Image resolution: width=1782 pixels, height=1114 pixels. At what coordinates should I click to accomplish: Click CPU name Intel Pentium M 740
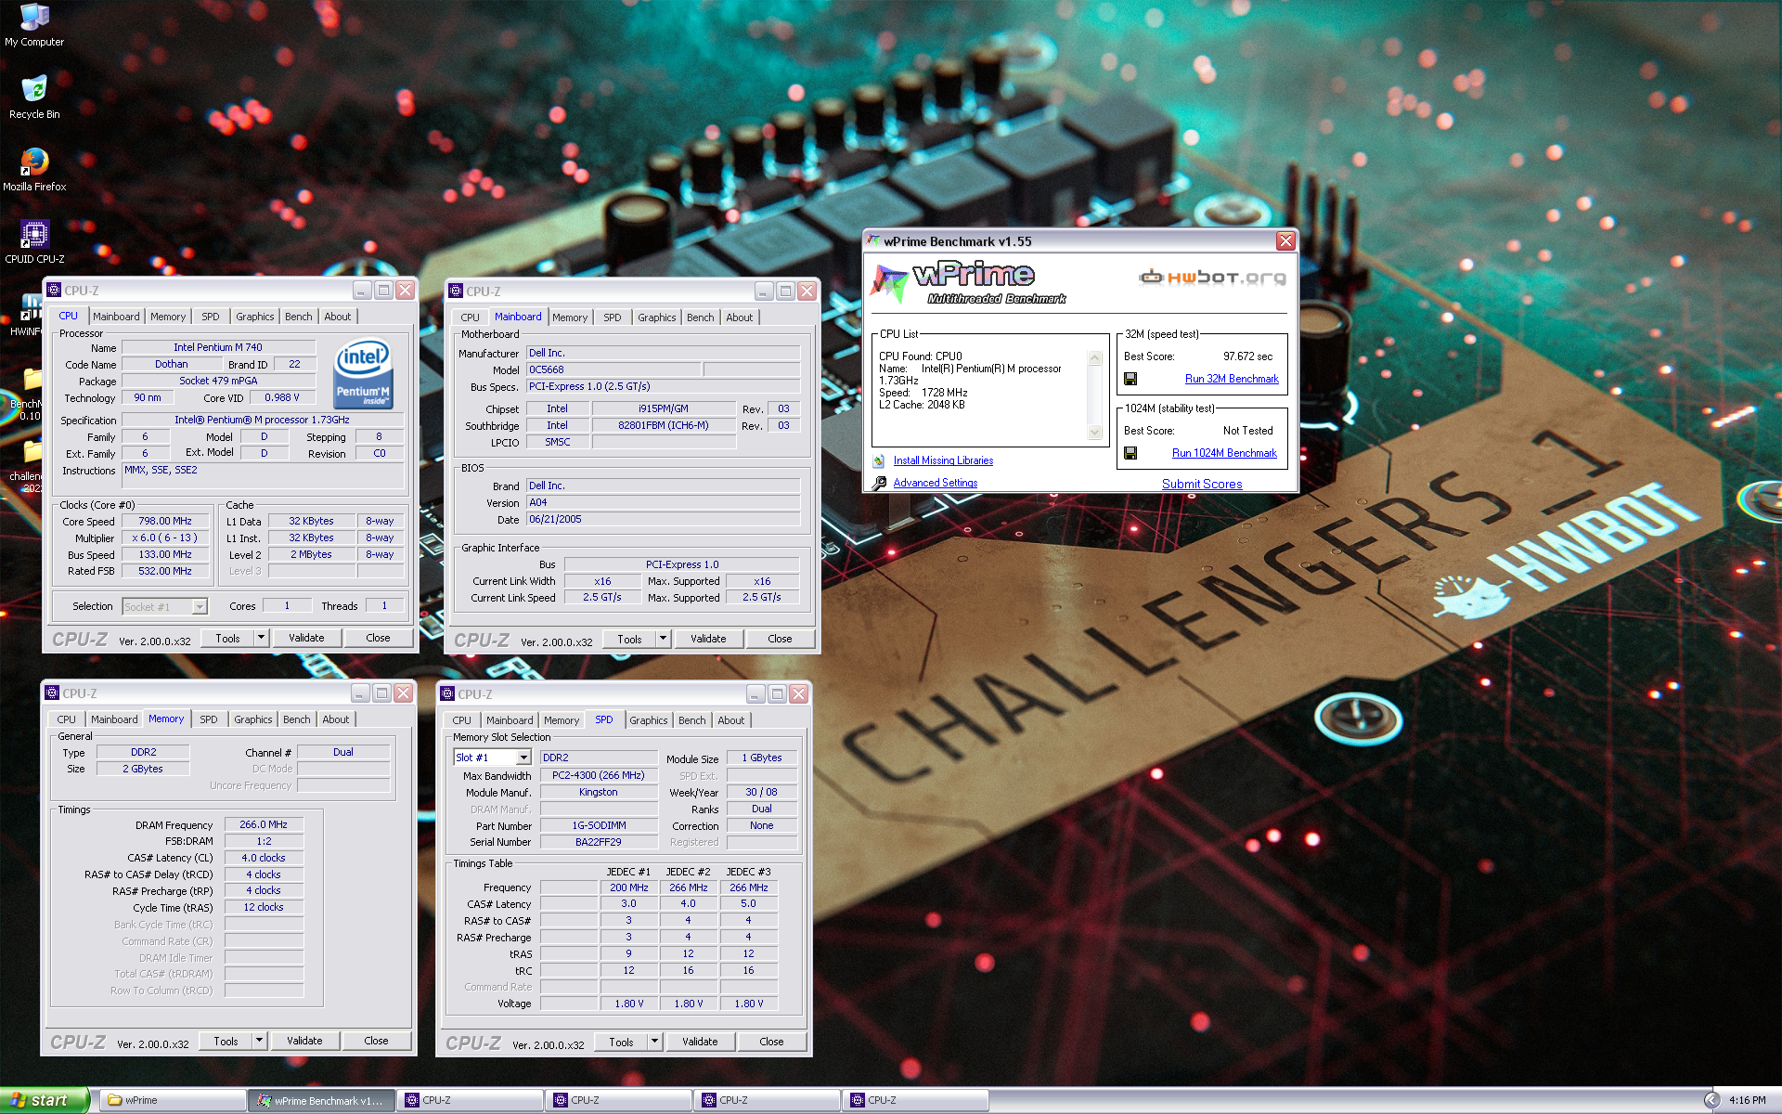218,347
